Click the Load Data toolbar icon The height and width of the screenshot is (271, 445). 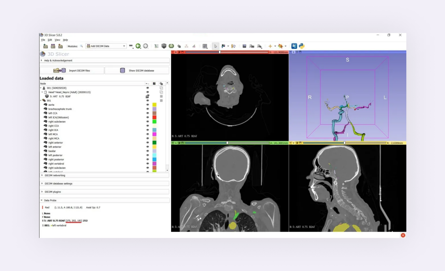point(46,46)
